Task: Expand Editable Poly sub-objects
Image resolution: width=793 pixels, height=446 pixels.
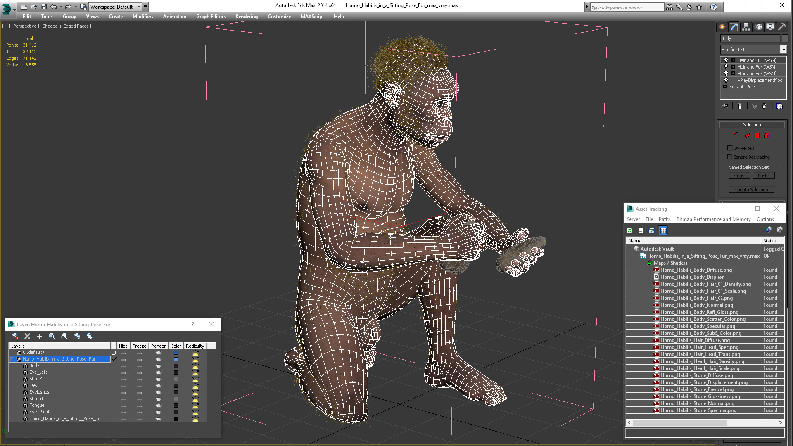Action: [725, 86]
